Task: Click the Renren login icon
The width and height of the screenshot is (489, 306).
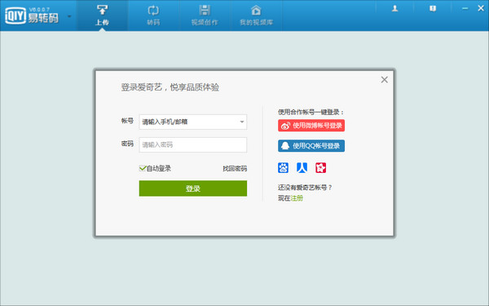Action: point(302,167)
